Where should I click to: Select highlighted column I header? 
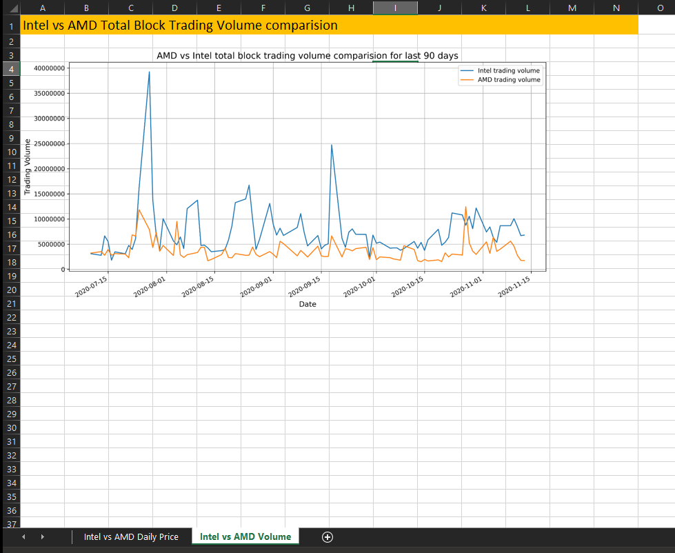click(x=395, y=8)
